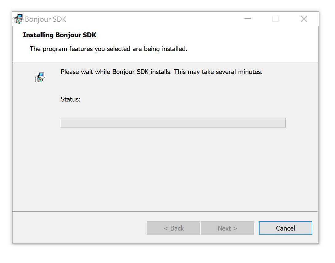Click the Bonjour SDK title bar icon

tap(18, 19)
